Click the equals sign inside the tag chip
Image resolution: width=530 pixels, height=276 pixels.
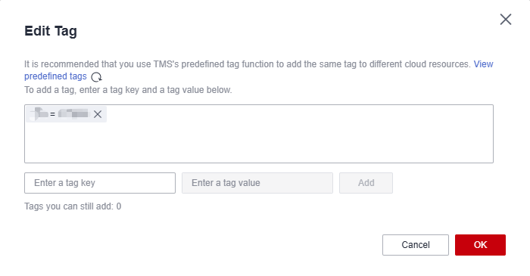52,114
